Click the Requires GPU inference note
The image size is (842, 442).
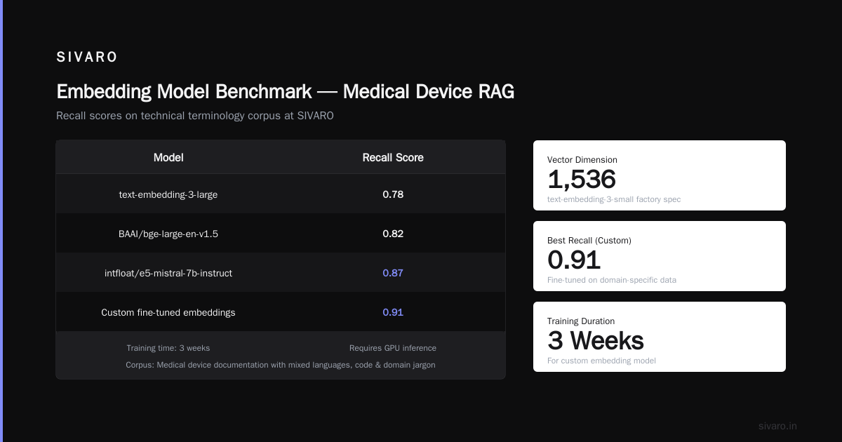[x=393, y=348]
